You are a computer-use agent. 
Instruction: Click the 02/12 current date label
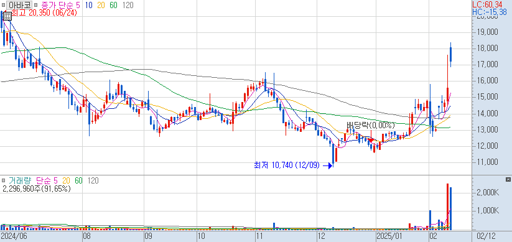pos(486,236)
